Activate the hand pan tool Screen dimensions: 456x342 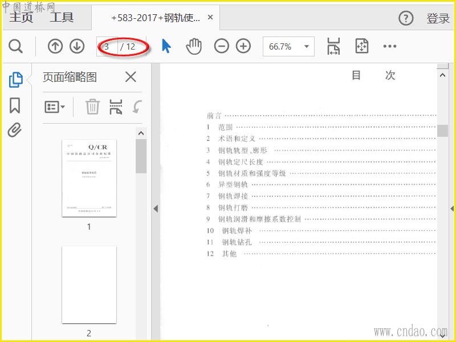pos(194,46)
